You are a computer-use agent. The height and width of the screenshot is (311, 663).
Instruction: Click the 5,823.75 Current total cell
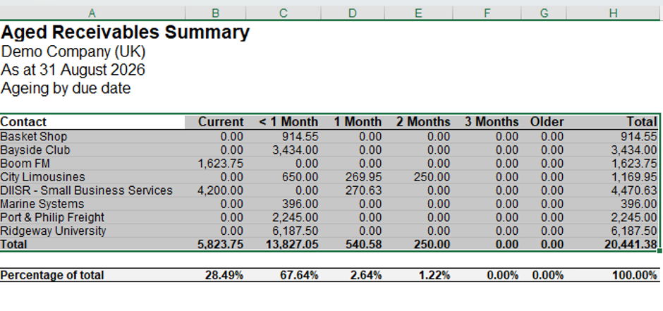215,244
